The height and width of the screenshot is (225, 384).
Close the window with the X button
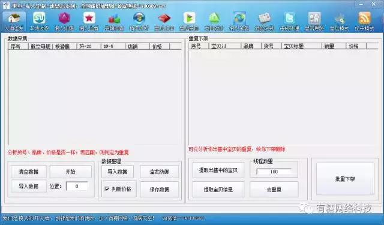point(373,4)
